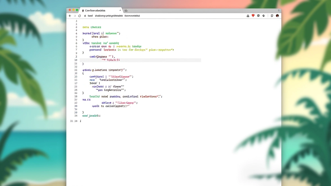Click the bookmark flag icon near the avatar

point(272,15)
